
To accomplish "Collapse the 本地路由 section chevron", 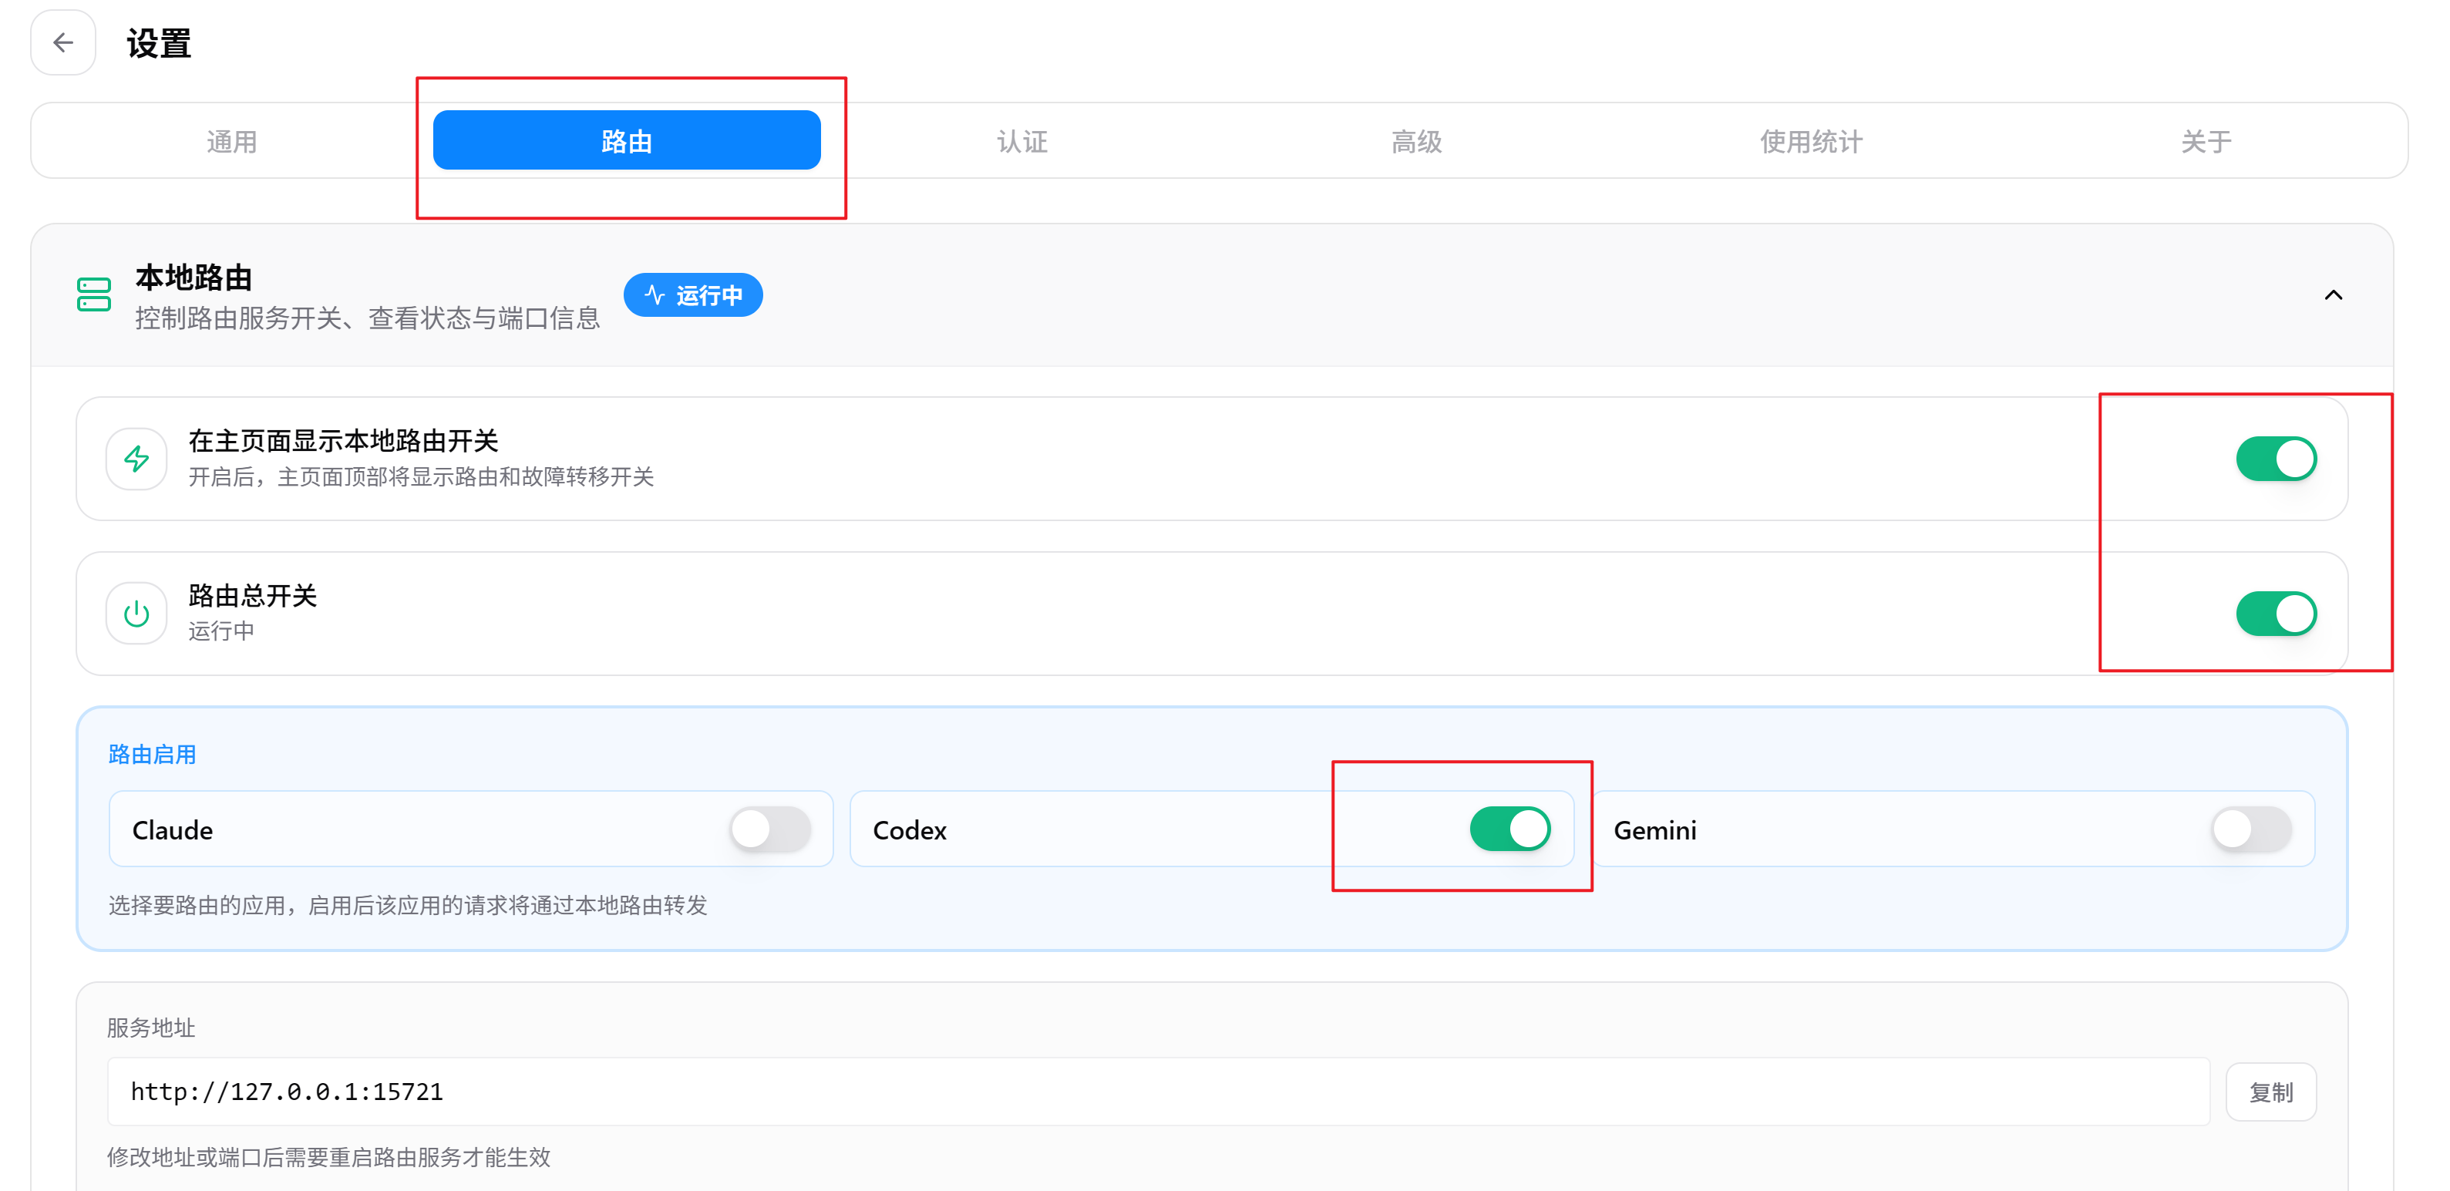I will (x=2333, y=296).
